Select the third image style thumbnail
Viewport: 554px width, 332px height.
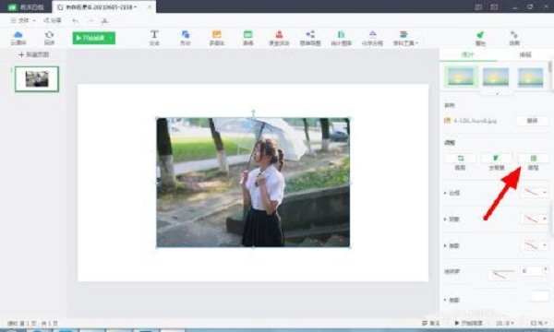(x=530, y=77)
